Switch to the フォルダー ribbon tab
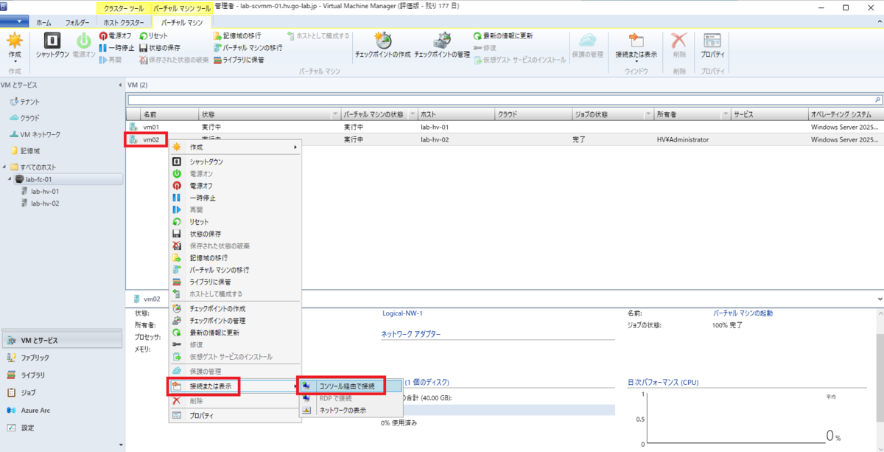This screenshot has height=452, width=884. point(77,23)
